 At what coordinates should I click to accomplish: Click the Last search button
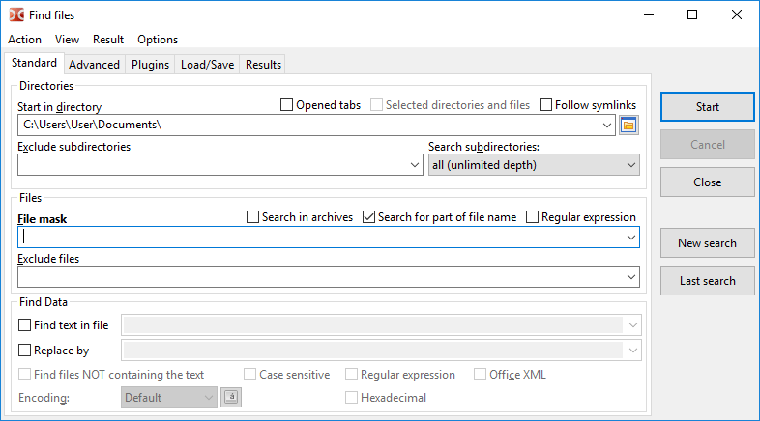click(x=707, y=281)
